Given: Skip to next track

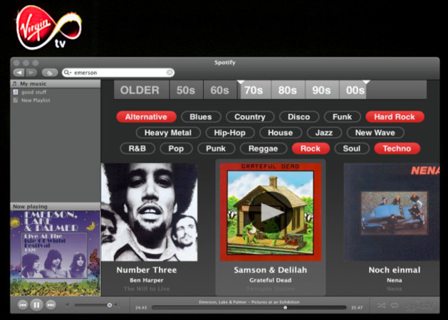Looking at the screenshot, I should click(x=51, y=305).
